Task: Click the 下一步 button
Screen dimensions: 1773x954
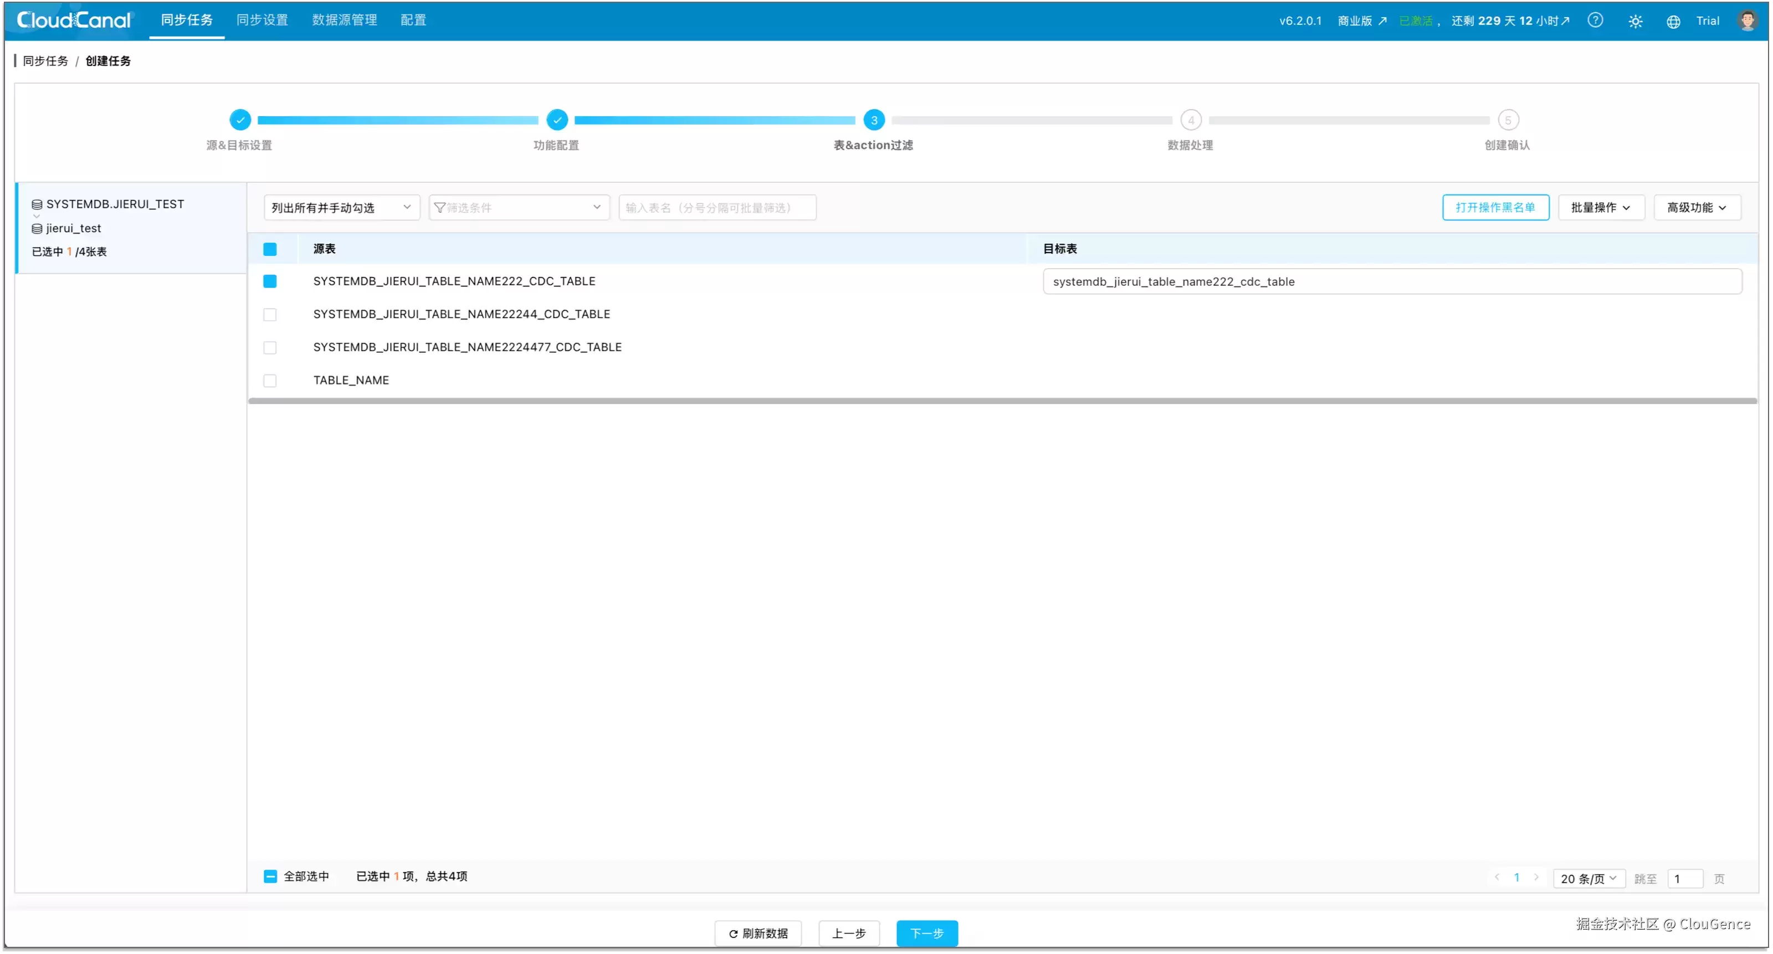Action: [926, 932]
